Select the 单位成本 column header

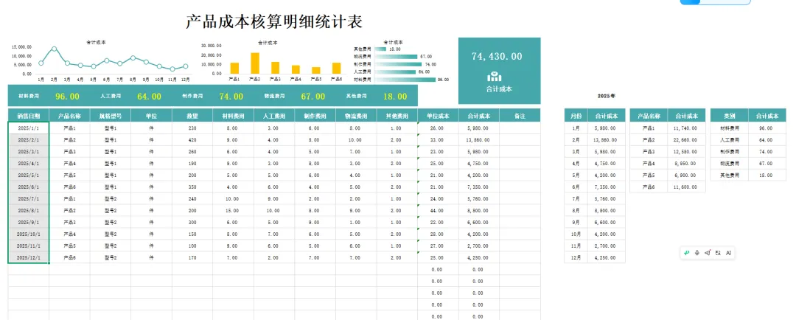pyautogui.click(x=438, y=116)
